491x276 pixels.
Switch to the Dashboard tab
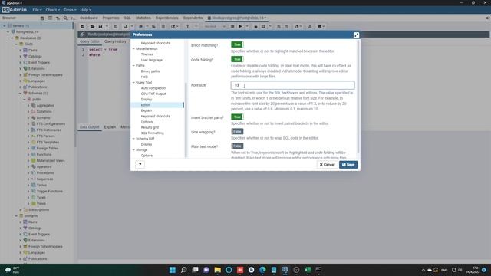89,18
